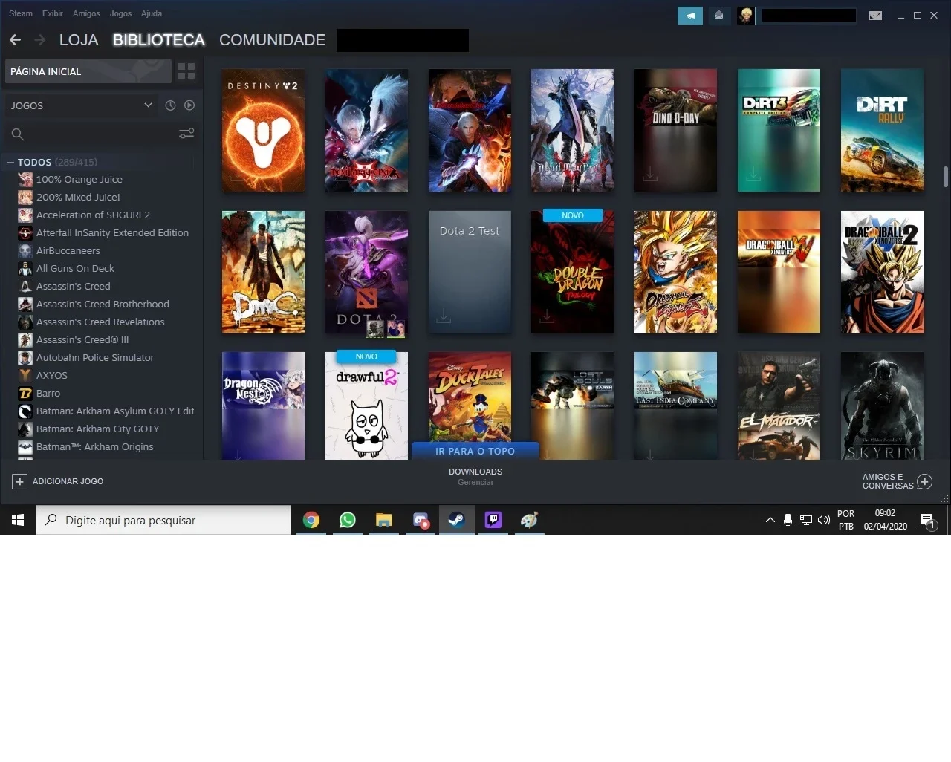Open Dino D-Day game cover
Viewport: 951px width, 762px height.
pyautogui.click(x=675, y=131)
